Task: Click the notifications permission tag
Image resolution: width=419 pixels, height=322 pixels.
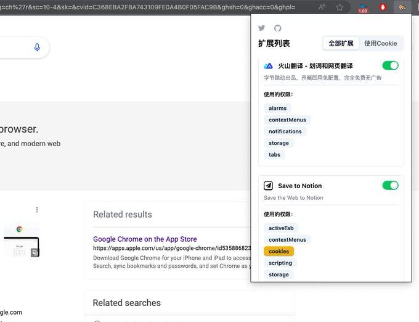Action: click(x=285, y=131)
